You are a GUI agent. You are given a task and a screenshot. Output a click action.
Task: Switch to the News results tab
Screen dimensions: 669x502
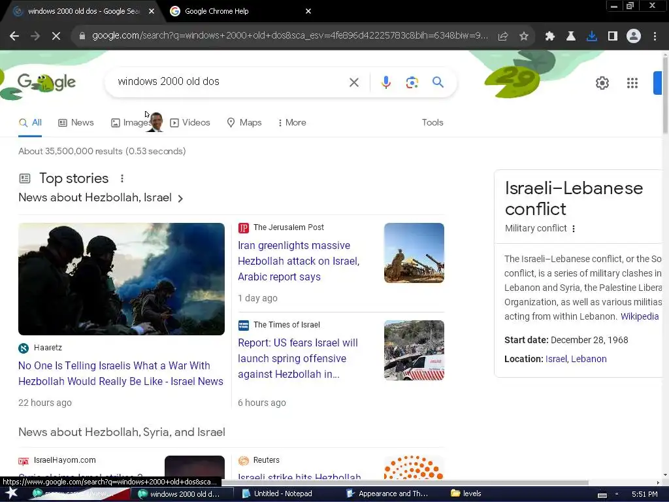click(x=76, y=123)
